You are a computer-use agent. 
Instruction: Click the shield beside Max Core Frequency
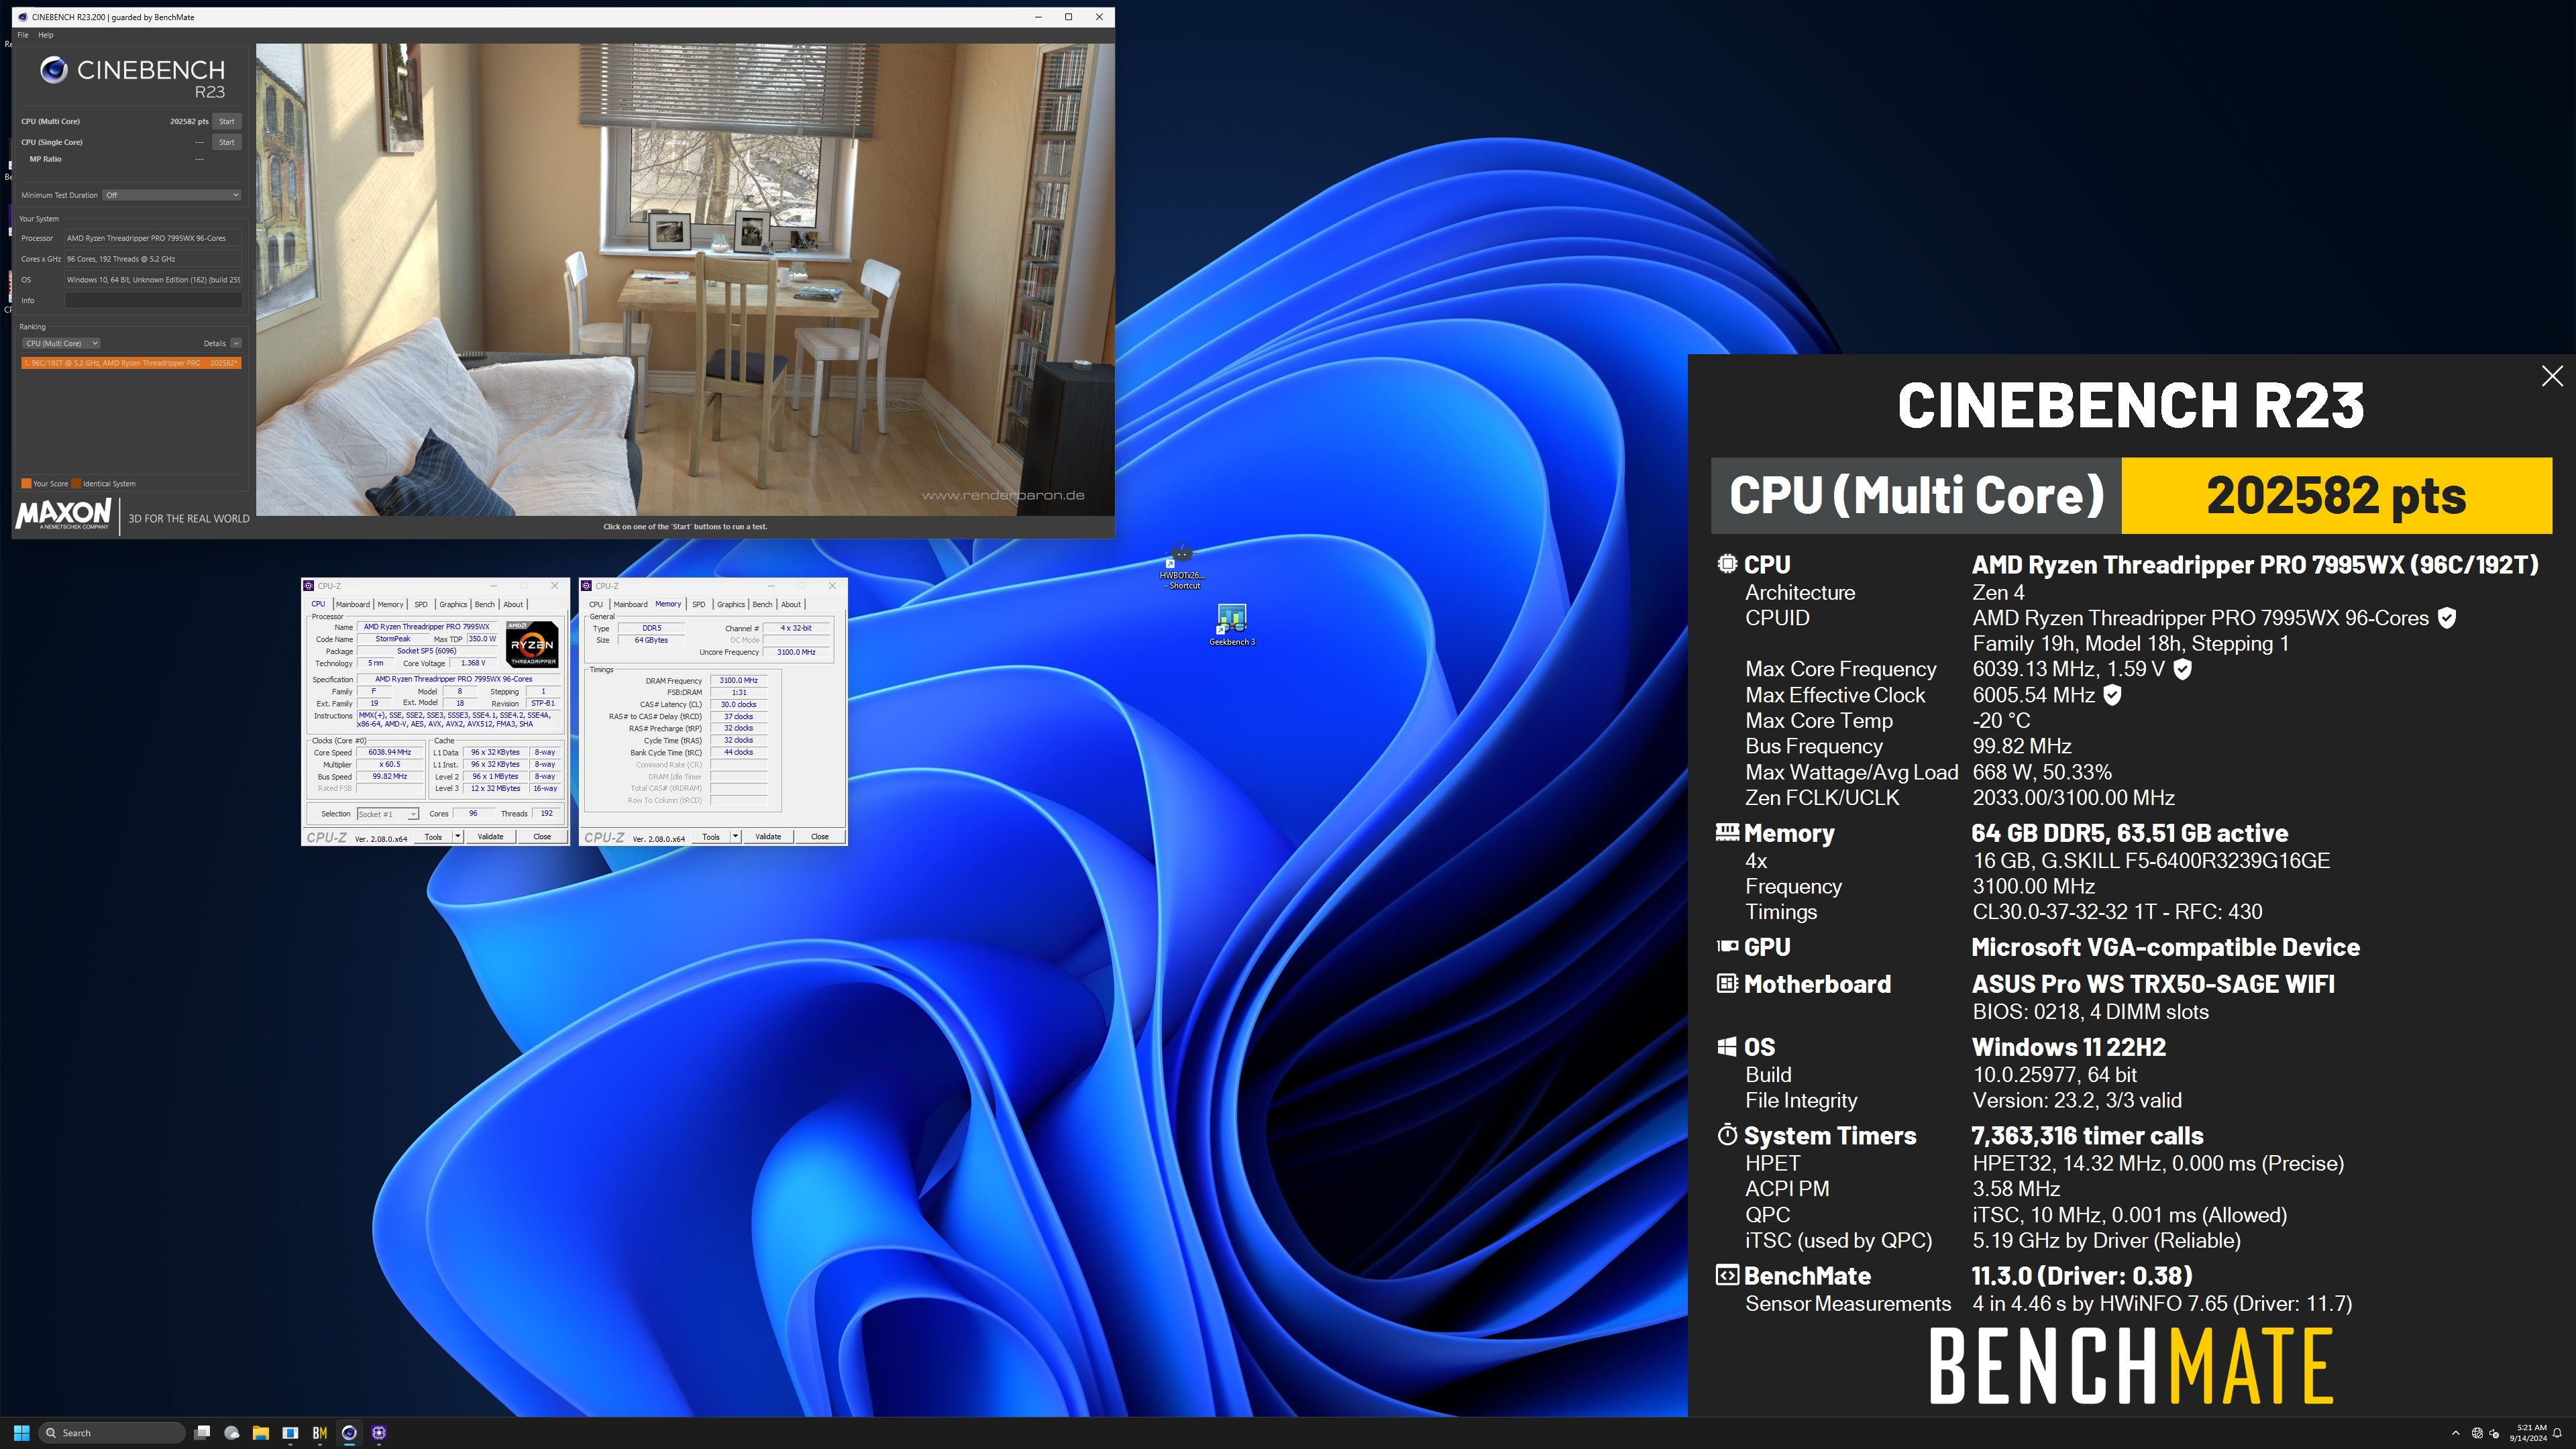pyautogui.click(x=2183, y=669)
